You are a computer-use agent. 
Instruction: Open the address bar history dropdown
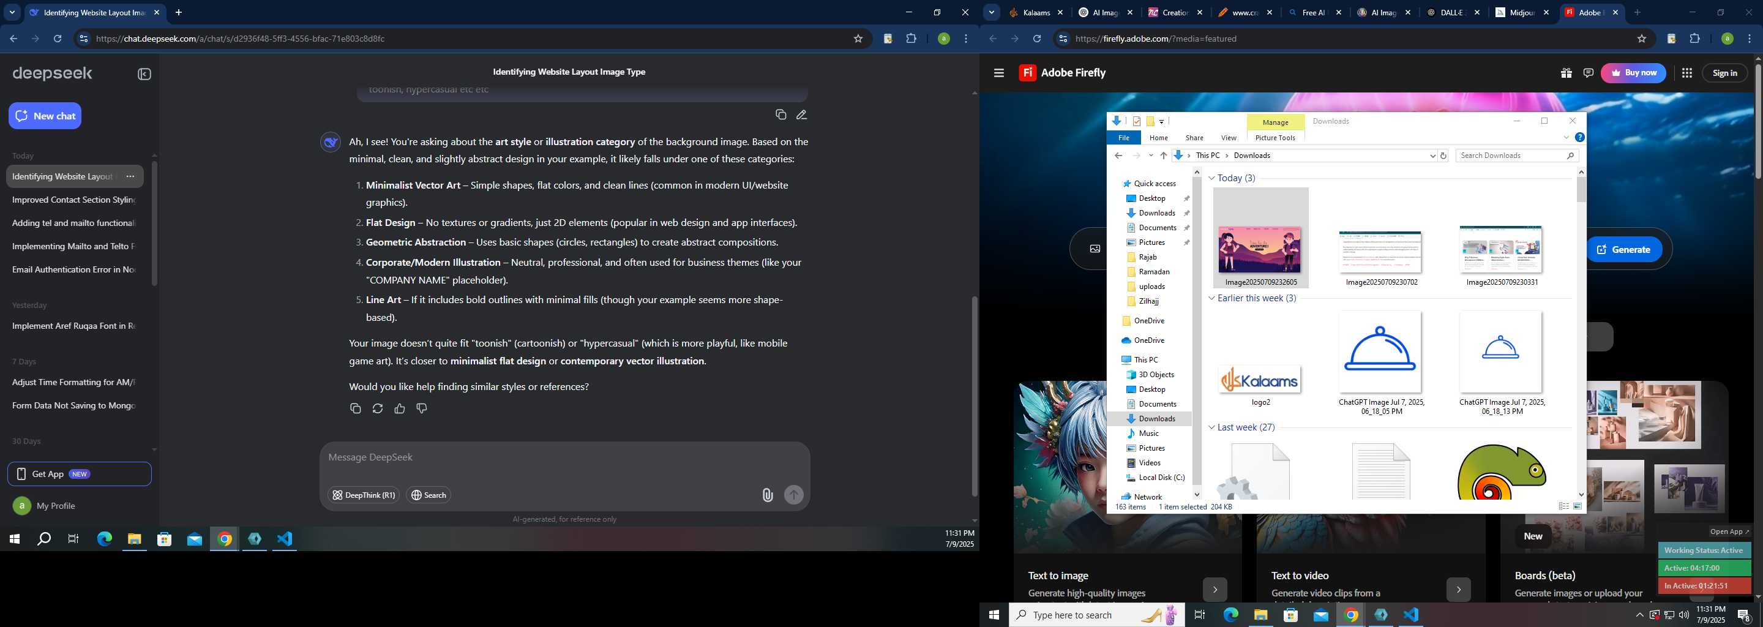[x=1432, y=156]
